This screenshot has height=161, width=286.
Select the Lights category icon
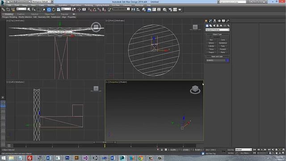[214, 26]
